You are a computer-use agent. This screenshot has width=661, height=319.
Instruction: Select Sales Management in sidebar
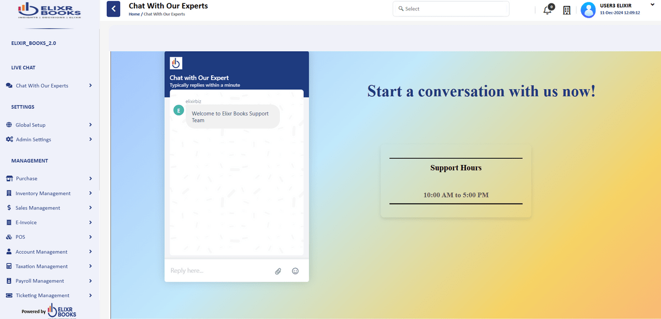point(37,208)
